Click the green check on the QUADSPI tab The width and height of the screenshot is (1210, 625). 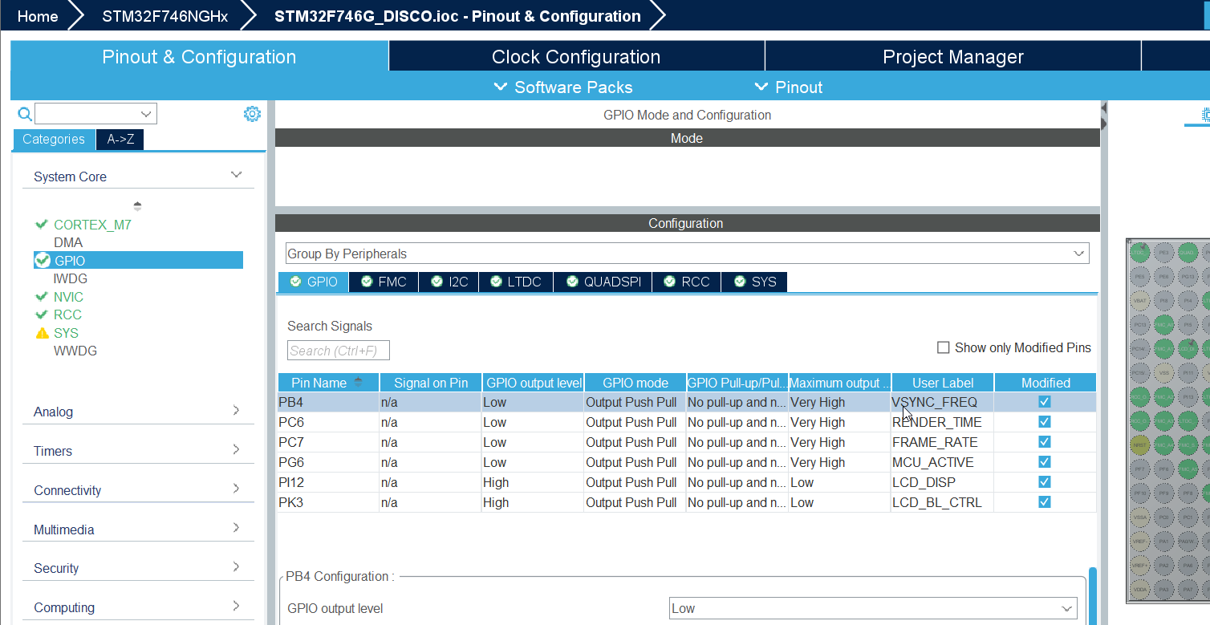coord(572,282)
